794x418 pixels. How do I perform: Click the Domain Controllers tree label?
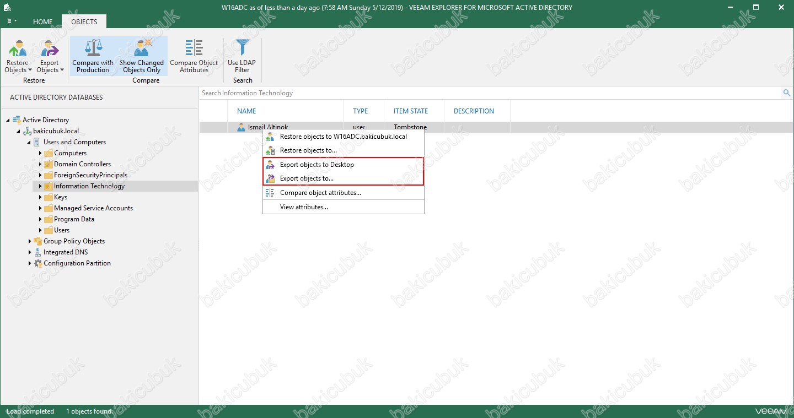point(82,164)
